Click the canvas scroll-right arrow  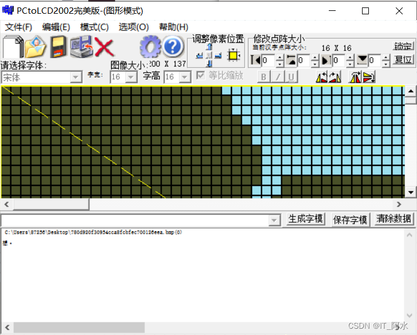[x=399, y=204]
